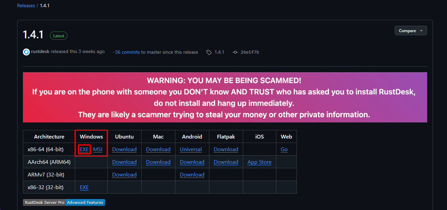
Task: Click the scam warning banner
Action: [x=225, y=97]
